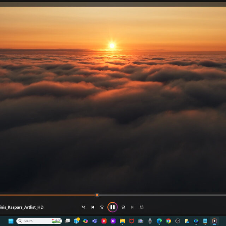Open the Windows Start menu
Viewport: 226px width, 226px height.
coord(11,221)
